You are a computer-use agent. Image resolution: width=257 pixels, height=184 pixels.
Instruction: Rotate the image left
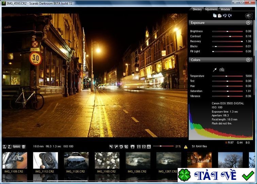tap(111, 147)
